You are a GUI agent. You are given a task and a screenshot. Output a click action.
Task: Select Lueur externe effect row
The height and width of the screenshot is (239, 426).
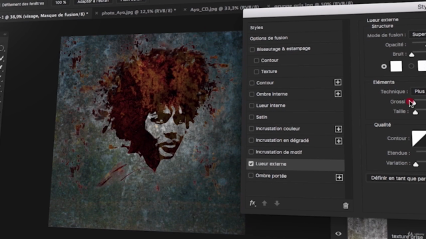(x=296, y=164)
